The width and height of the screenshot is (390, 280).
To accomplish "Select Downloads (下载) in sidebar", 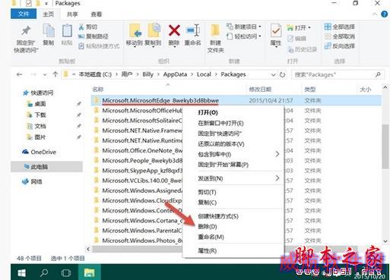I will click(36, 115).
